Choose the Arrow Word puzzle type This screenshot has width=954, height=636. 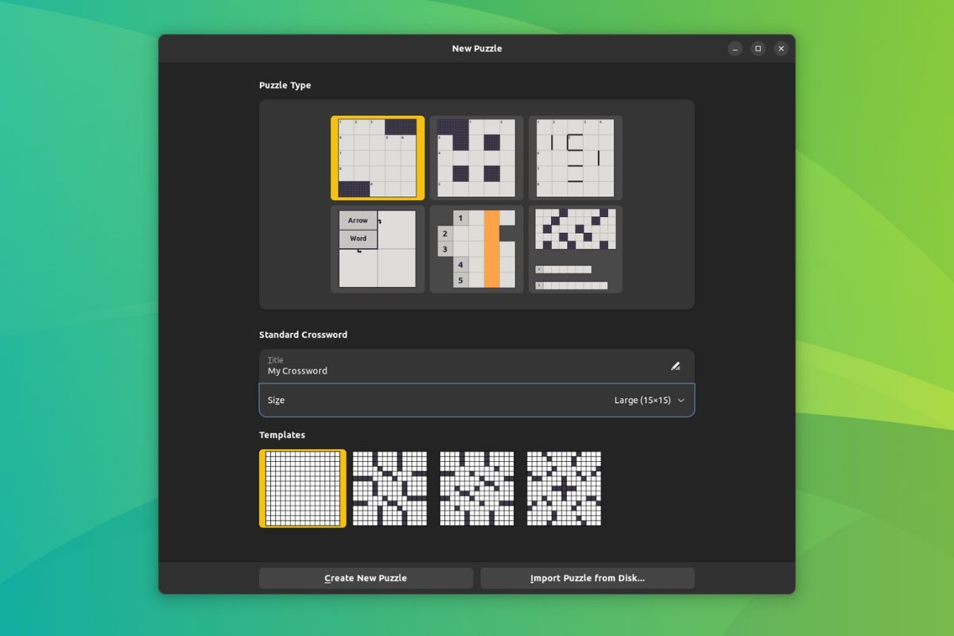click(x=377, y=249)
